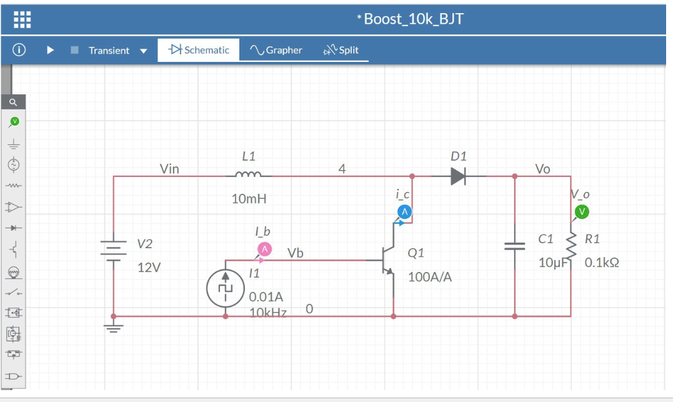Click the 12V battery value
Image resolution: width=673 pixels, height=402 pixels.
coord(149,268)
